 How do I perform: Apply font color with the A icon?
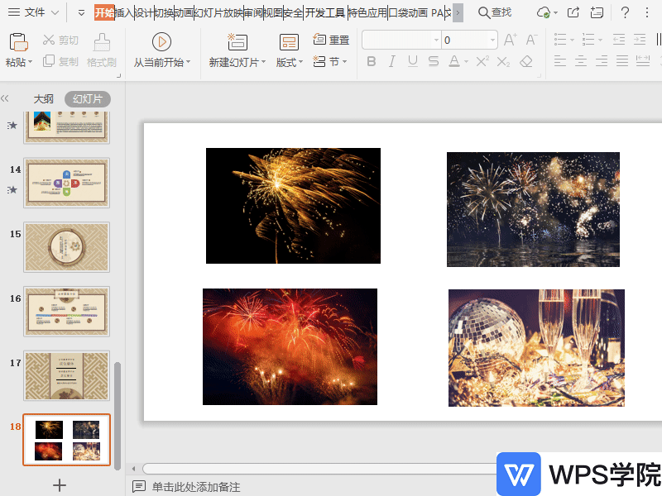pyautogui.click(x=453, y=61)
